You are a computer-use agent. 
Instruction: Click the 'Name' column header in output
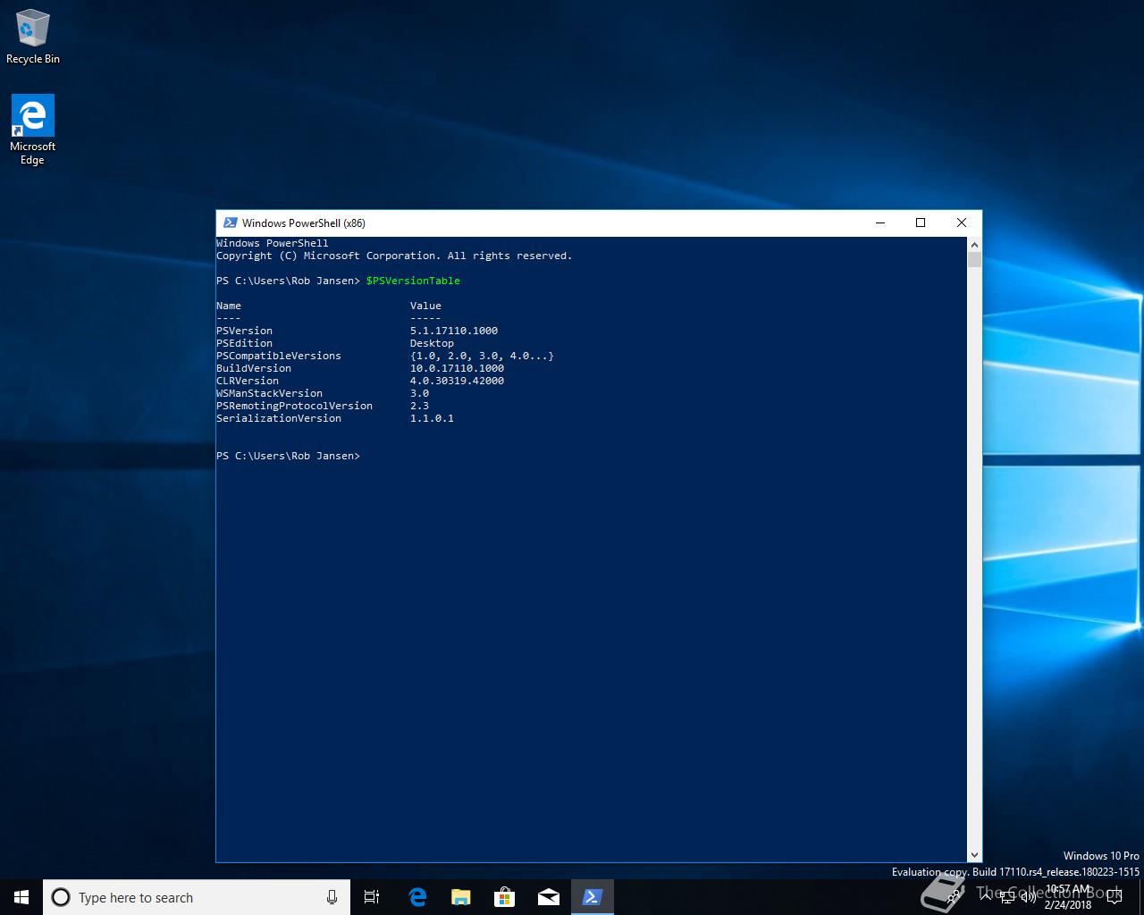[229, 306]
